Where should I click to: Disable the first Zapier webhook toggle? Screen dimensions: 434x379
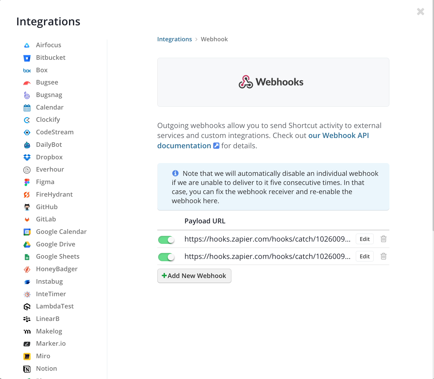point(166,240)
